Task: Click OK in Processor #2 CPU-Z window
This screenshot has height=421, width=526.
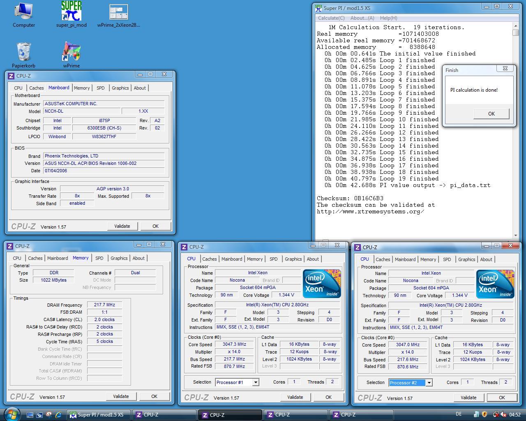Action: pyautogui.click(x=502, y=398)
